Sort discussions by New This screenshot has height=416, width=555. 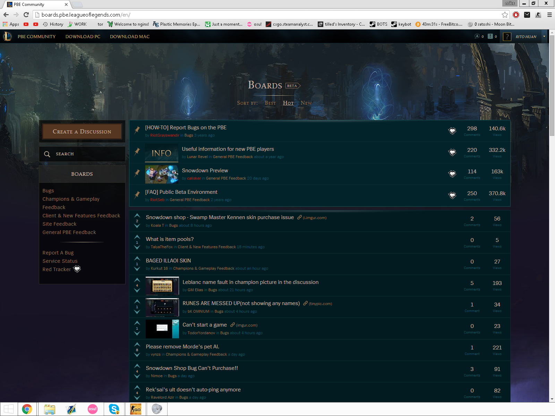[306, 103]
